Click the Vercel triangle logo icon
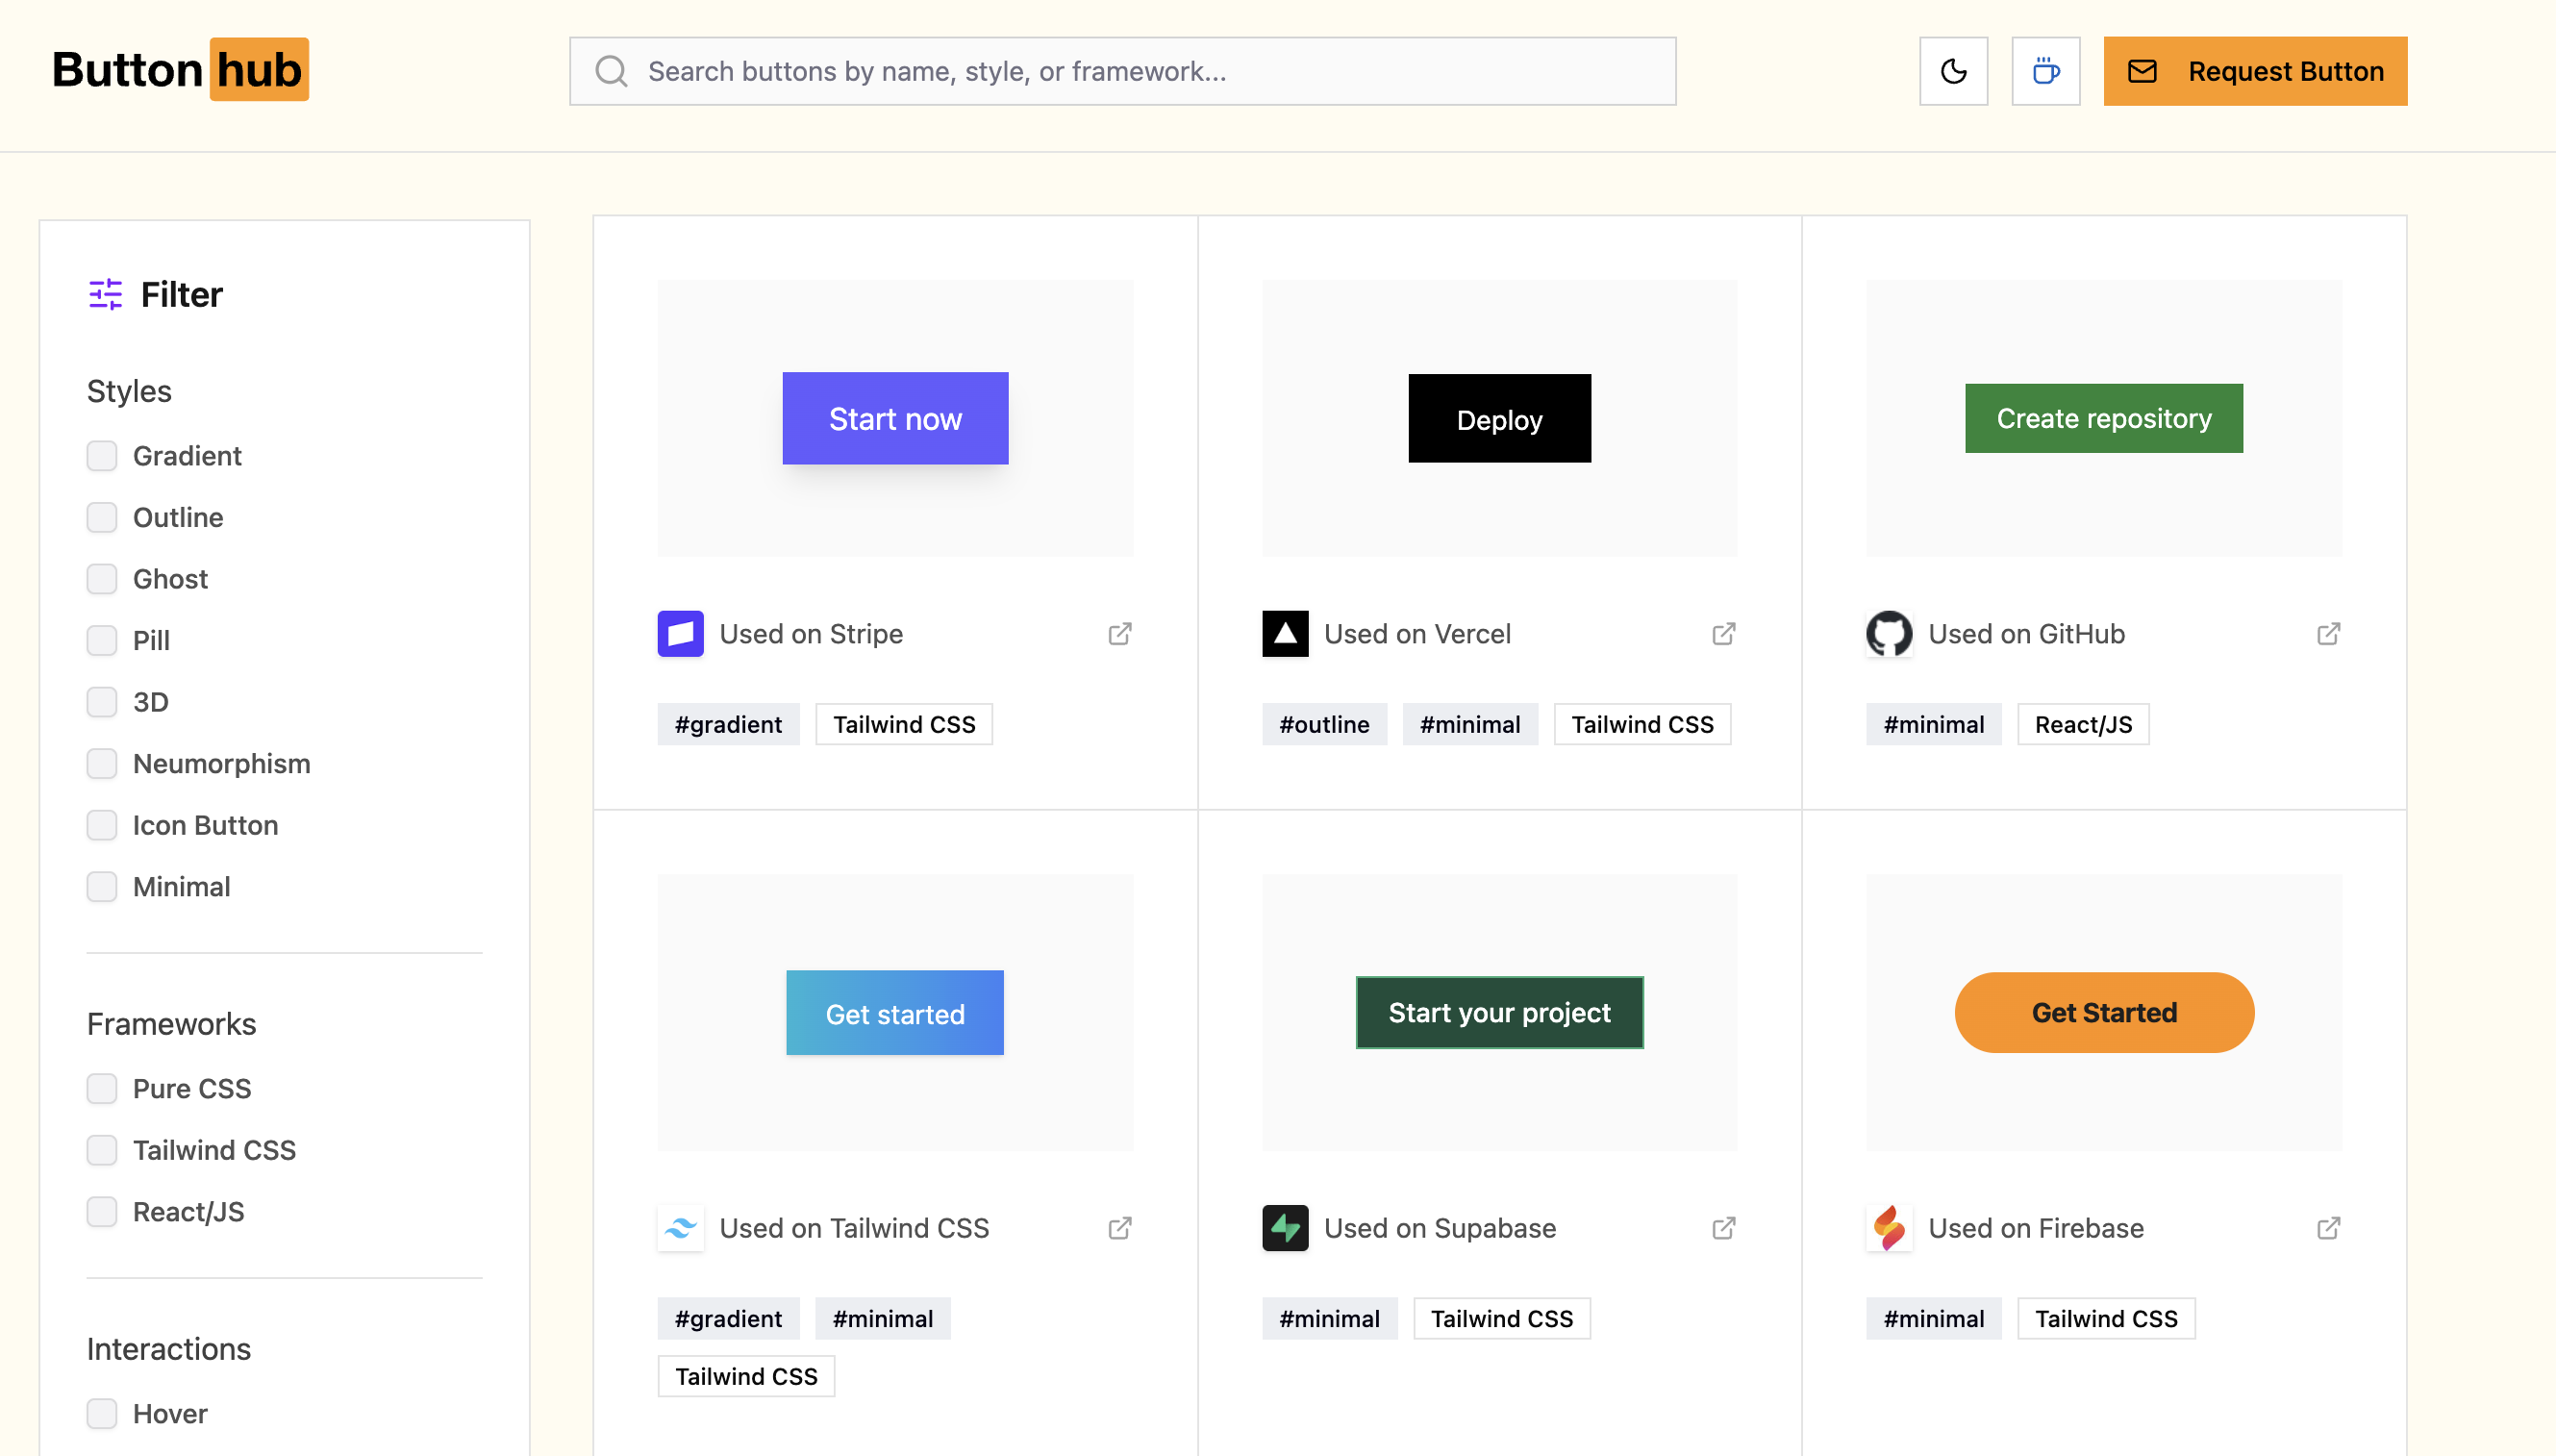Screen dimensions: 2556x1456 (x=1285, y=633)
